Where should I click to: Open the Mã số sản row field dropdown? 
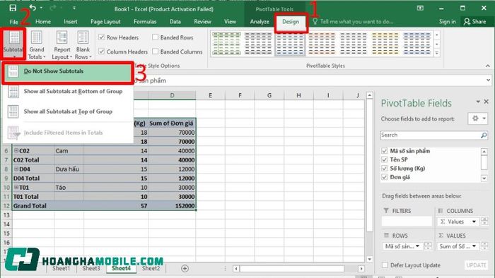point(418,246)
